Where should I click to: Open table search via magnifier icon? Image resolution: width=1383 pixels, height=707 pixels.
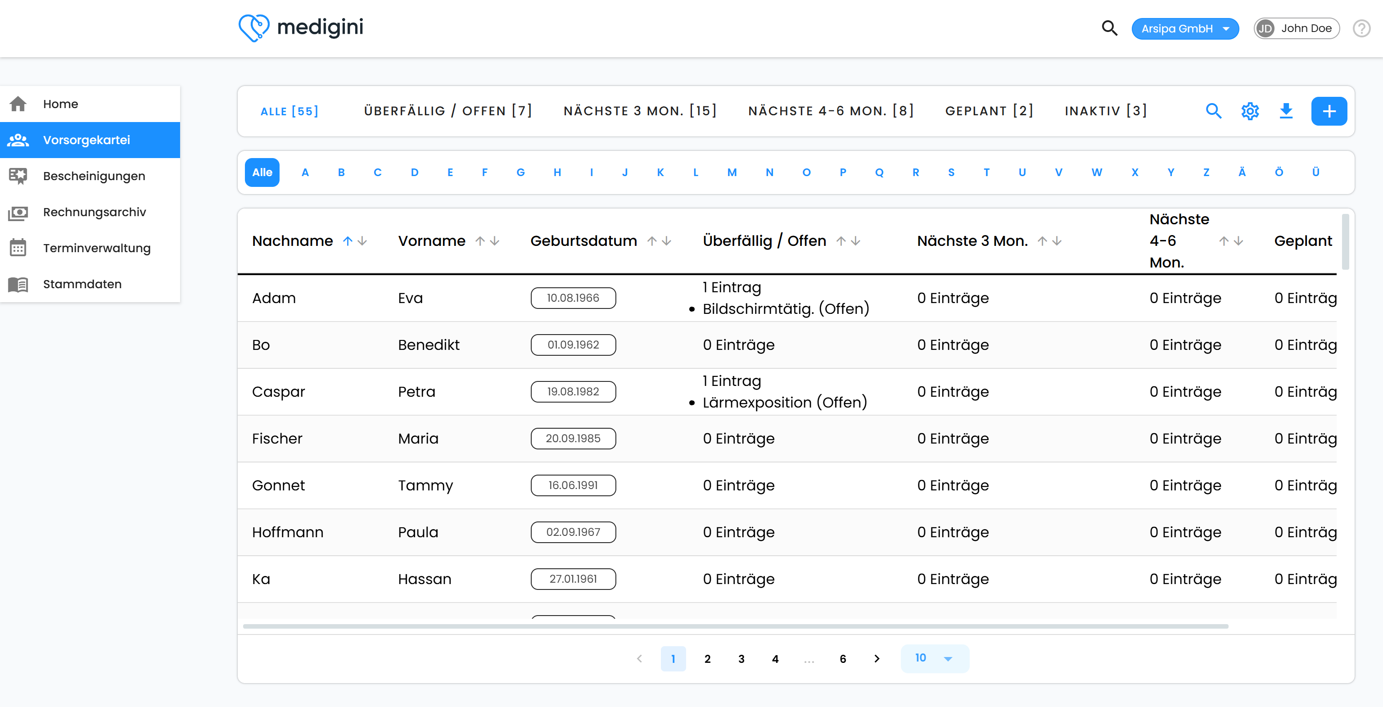click(1213, 111)
